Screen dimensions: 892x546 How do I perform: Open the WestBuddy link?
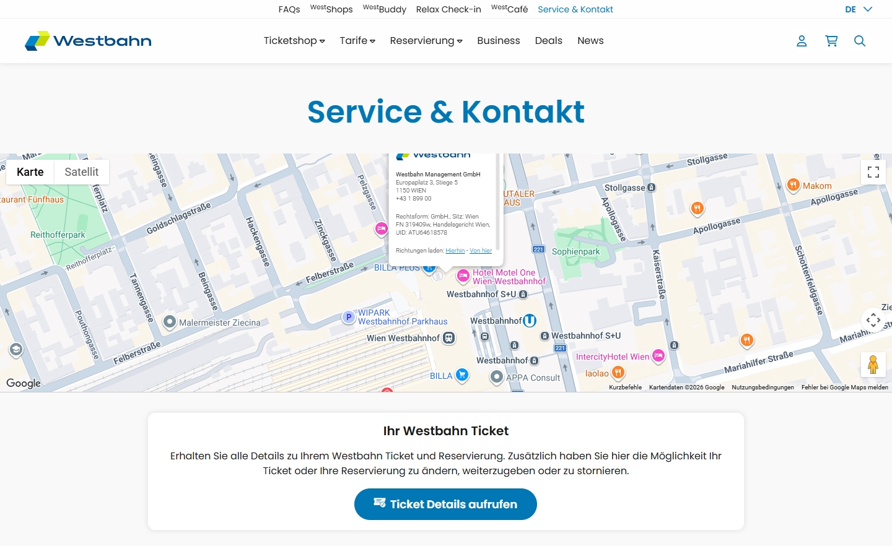tap(385, 9)
